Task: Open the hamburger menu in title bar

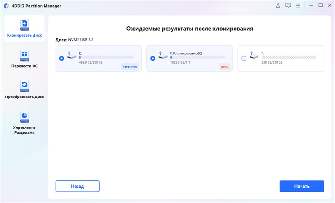Action: click(x=298, y=6)
